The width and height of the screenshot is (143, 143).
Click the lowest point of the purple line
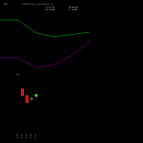pos(36,67)
